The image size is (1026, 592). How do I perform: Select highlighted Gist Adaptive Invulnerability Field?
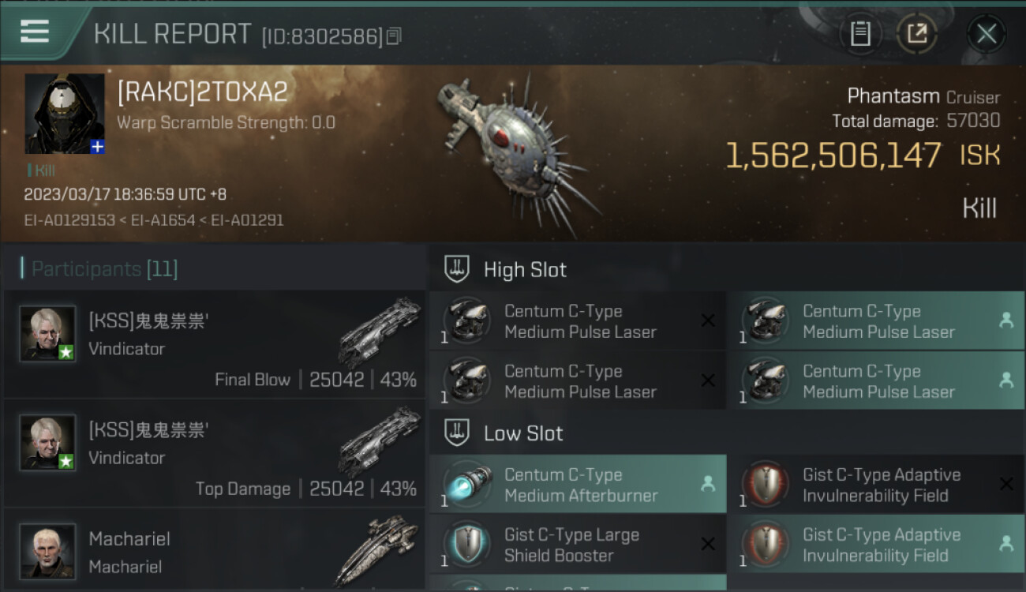click(875, 545)
